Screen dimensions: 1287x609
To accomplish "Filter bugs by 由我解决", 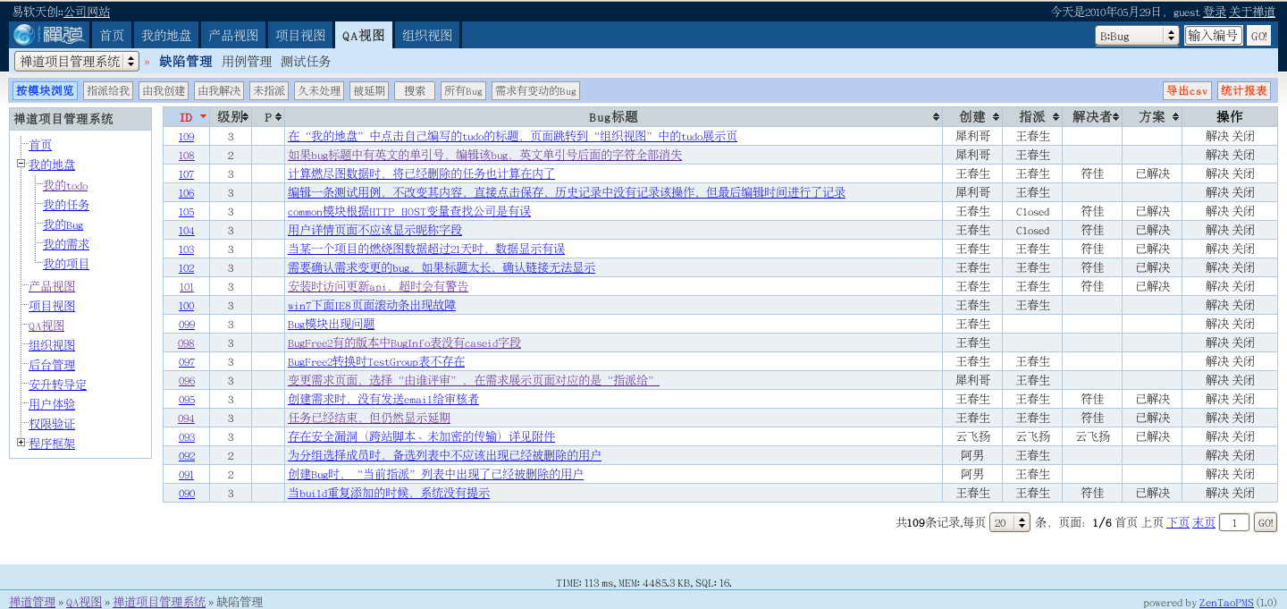I will [219, 90].
